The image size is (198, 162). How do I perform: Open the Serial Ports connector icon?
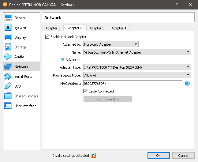tap(8, 76)
